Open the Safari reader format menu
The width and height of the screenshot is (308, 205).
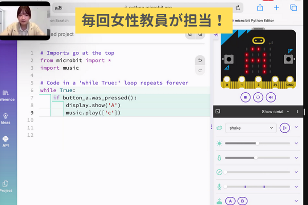(x=59, y=8)
